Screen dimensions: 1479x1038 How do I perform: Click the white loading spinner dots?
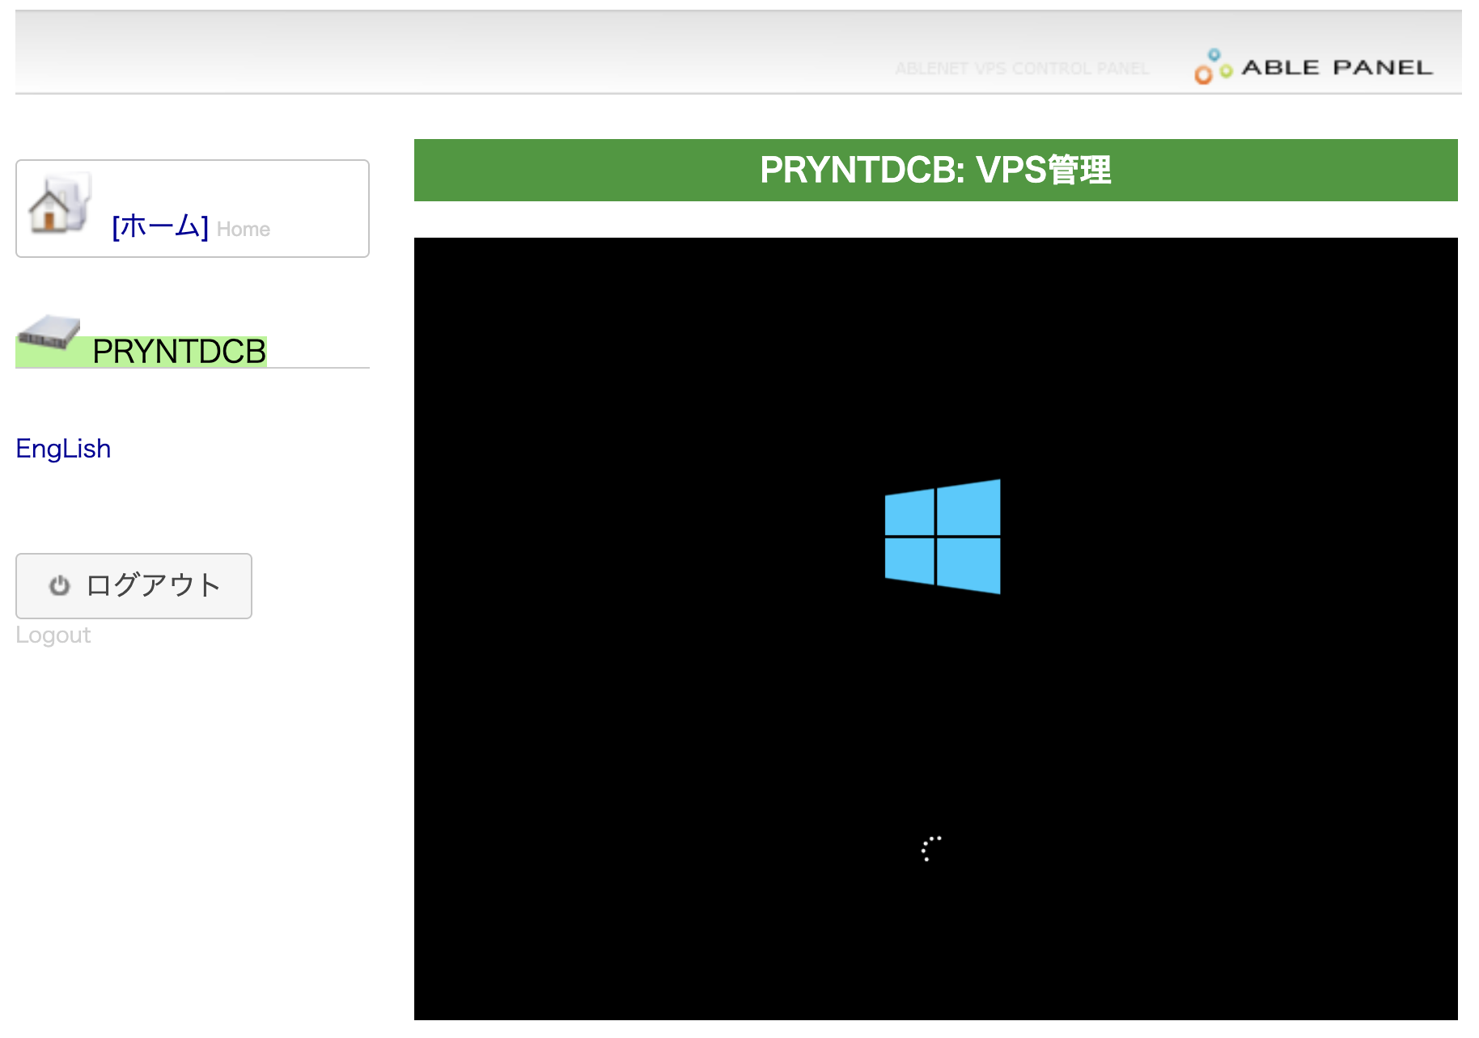(931, 848)
